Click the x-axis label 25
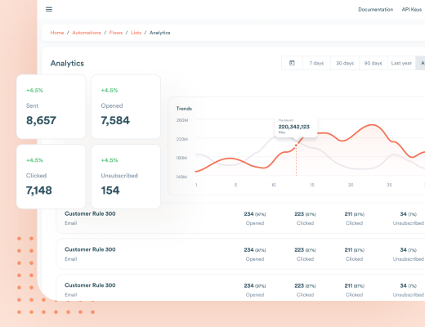 click(389, 185)
